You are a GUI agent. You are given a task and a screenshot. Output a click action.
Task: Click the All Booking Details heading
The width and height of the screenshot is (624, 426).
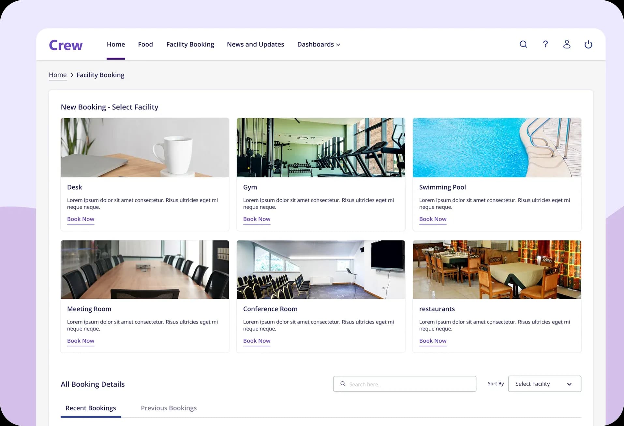pyautogui.click(x=93, y=384)
